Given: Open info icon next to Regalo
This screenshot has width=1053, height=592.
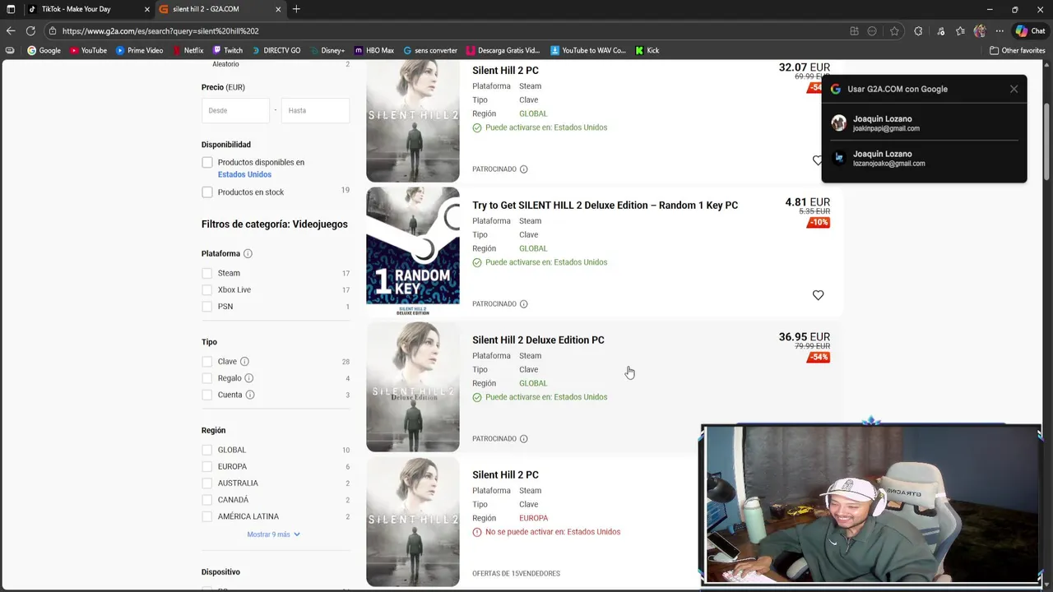Looking at the screenshot, I should coord(248,378).
